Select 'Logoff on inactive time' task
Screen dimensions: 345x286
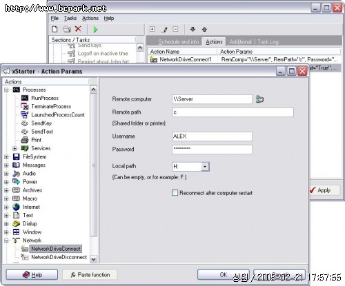[103, 54]
